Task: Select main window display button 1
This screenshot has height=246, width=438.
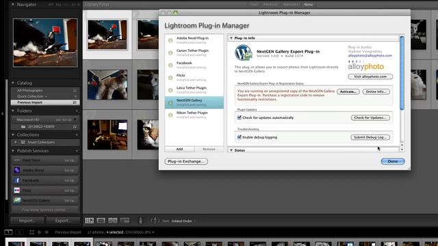Action: point(8,232)
